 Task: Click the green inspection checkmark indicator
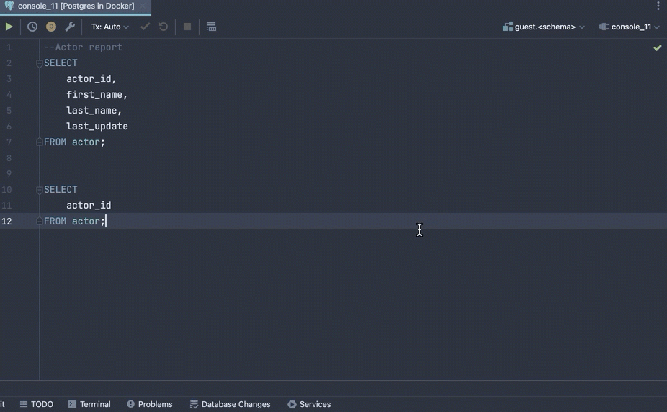pos(658,47)
